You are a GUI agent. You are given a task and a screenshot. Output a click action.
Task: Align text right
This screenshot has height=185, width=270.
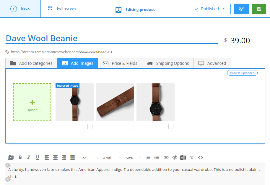pos(64,158)
